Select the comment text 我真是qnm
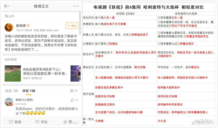Viewport: 218px width, 128px height. coord(47,111)
